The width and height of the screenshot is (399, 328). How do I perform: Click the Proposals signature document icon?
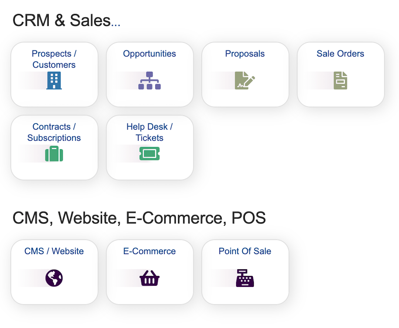[x=245, y=81]
